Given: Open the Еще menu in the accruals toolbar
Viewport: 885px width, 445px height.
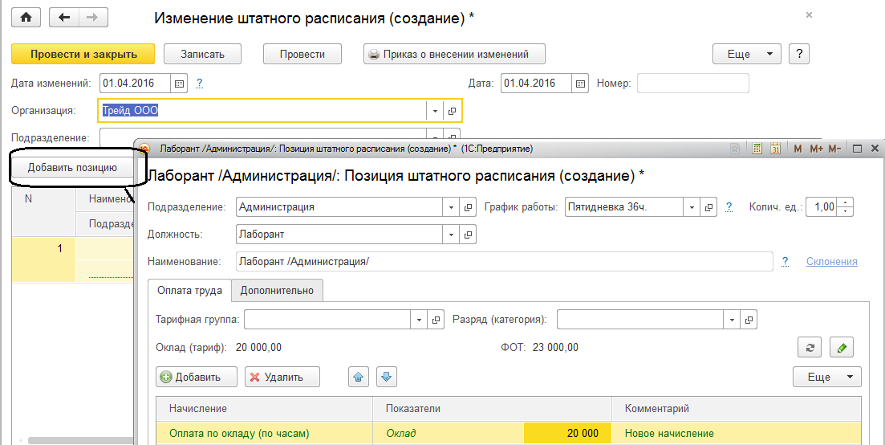Looking at the screenshot, I should 826,377.
